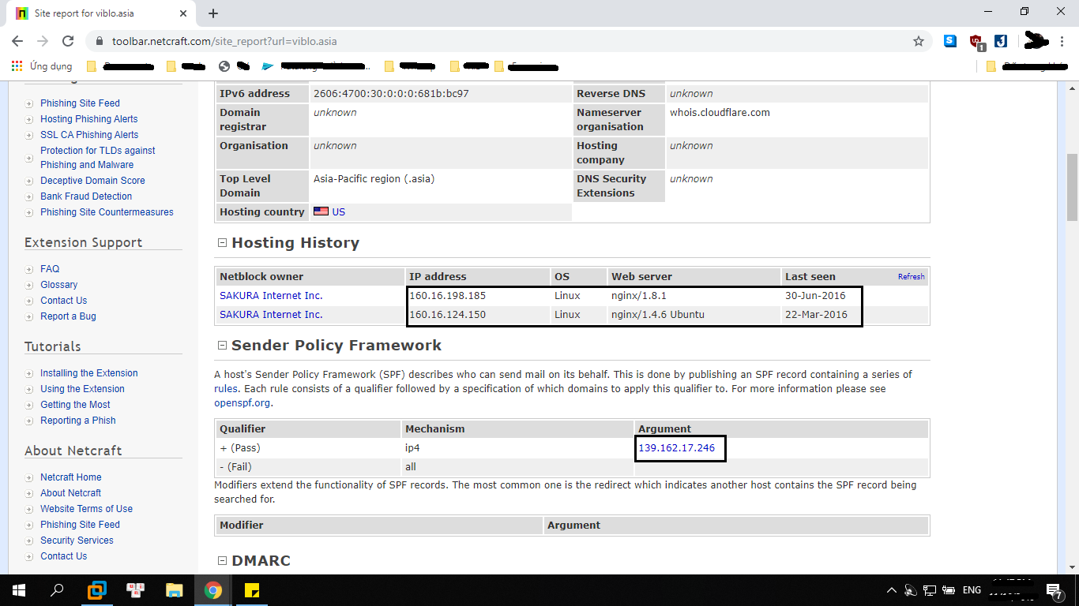Open the dark blue J extension icon
The width and height of the screenshot is (1079, 606).
coord(1001,41)
